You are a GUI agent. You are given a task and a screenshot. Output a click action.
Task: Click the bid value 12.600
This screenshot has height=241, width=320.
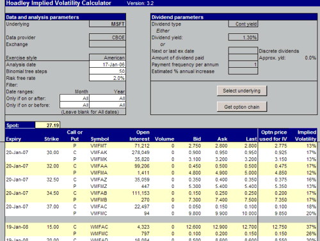(x=193, y=227)
